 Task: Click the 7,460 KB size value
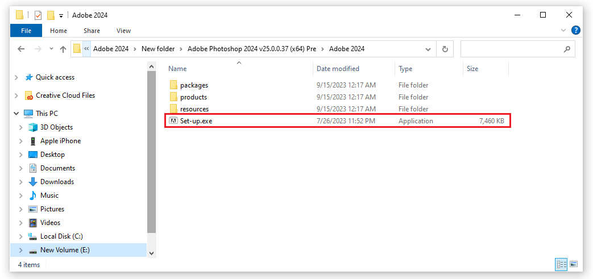491,121
